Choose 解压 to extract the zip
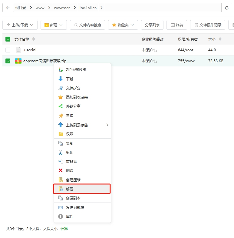 point(82,189)
